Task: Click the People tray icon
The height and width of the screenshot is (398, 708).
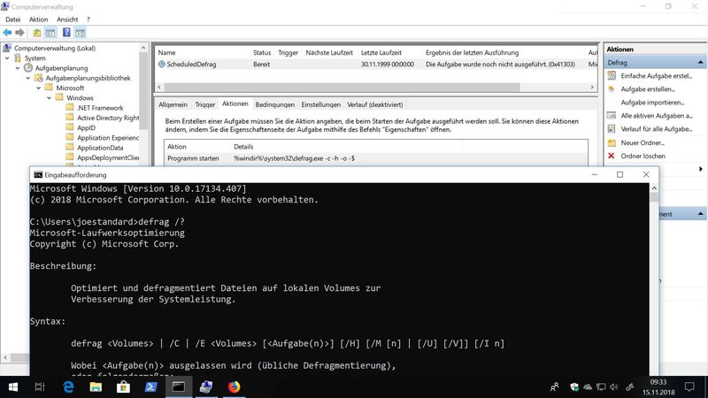Action: click(555, 387)
